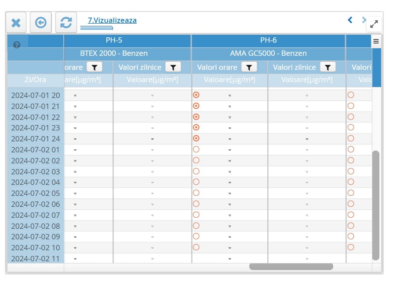This screenshot has width=393, height=281.
Task: Open the 7.Vizualizeaza tab
Action: (112, 20)
